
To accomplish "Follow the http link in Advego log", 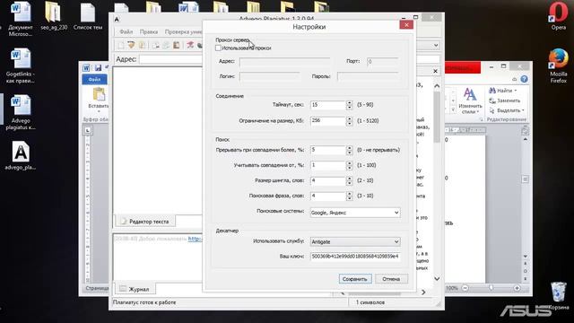I will click(x=195, y=239).
